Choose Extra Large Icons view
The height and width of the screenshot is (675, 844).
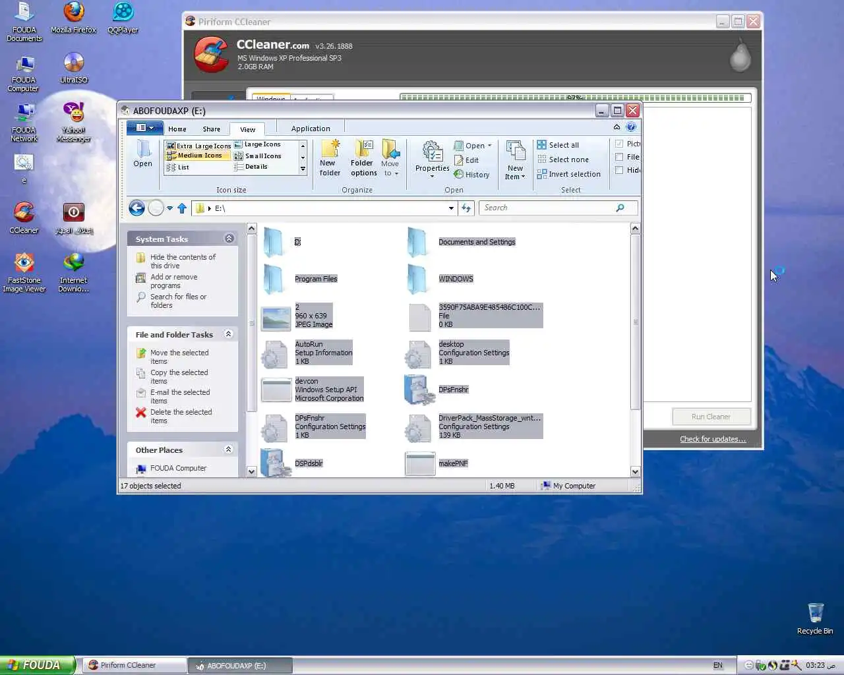[198, 146]
